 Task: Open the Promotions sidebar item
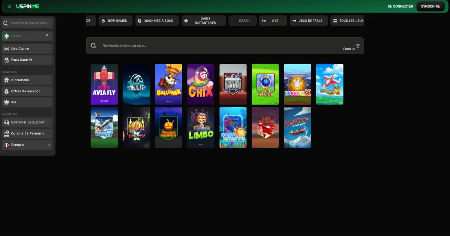point(27,80)
